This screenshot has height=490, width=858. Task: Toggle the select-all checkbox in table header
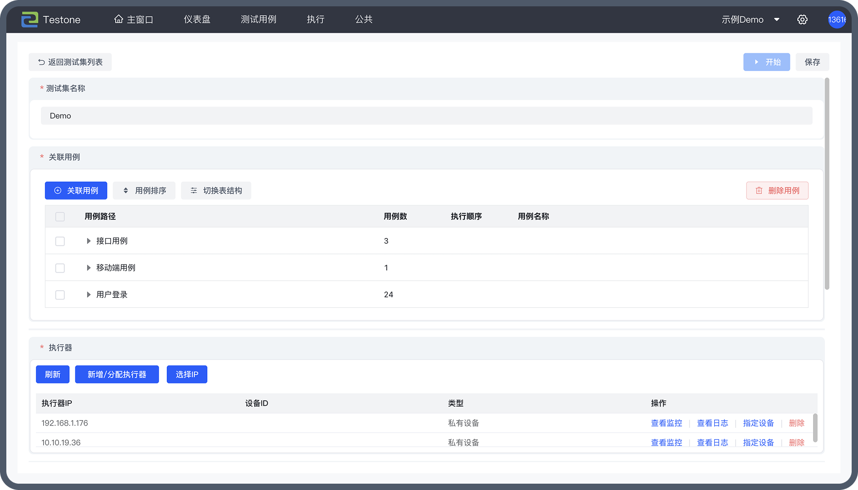click(x=60, y=216)
